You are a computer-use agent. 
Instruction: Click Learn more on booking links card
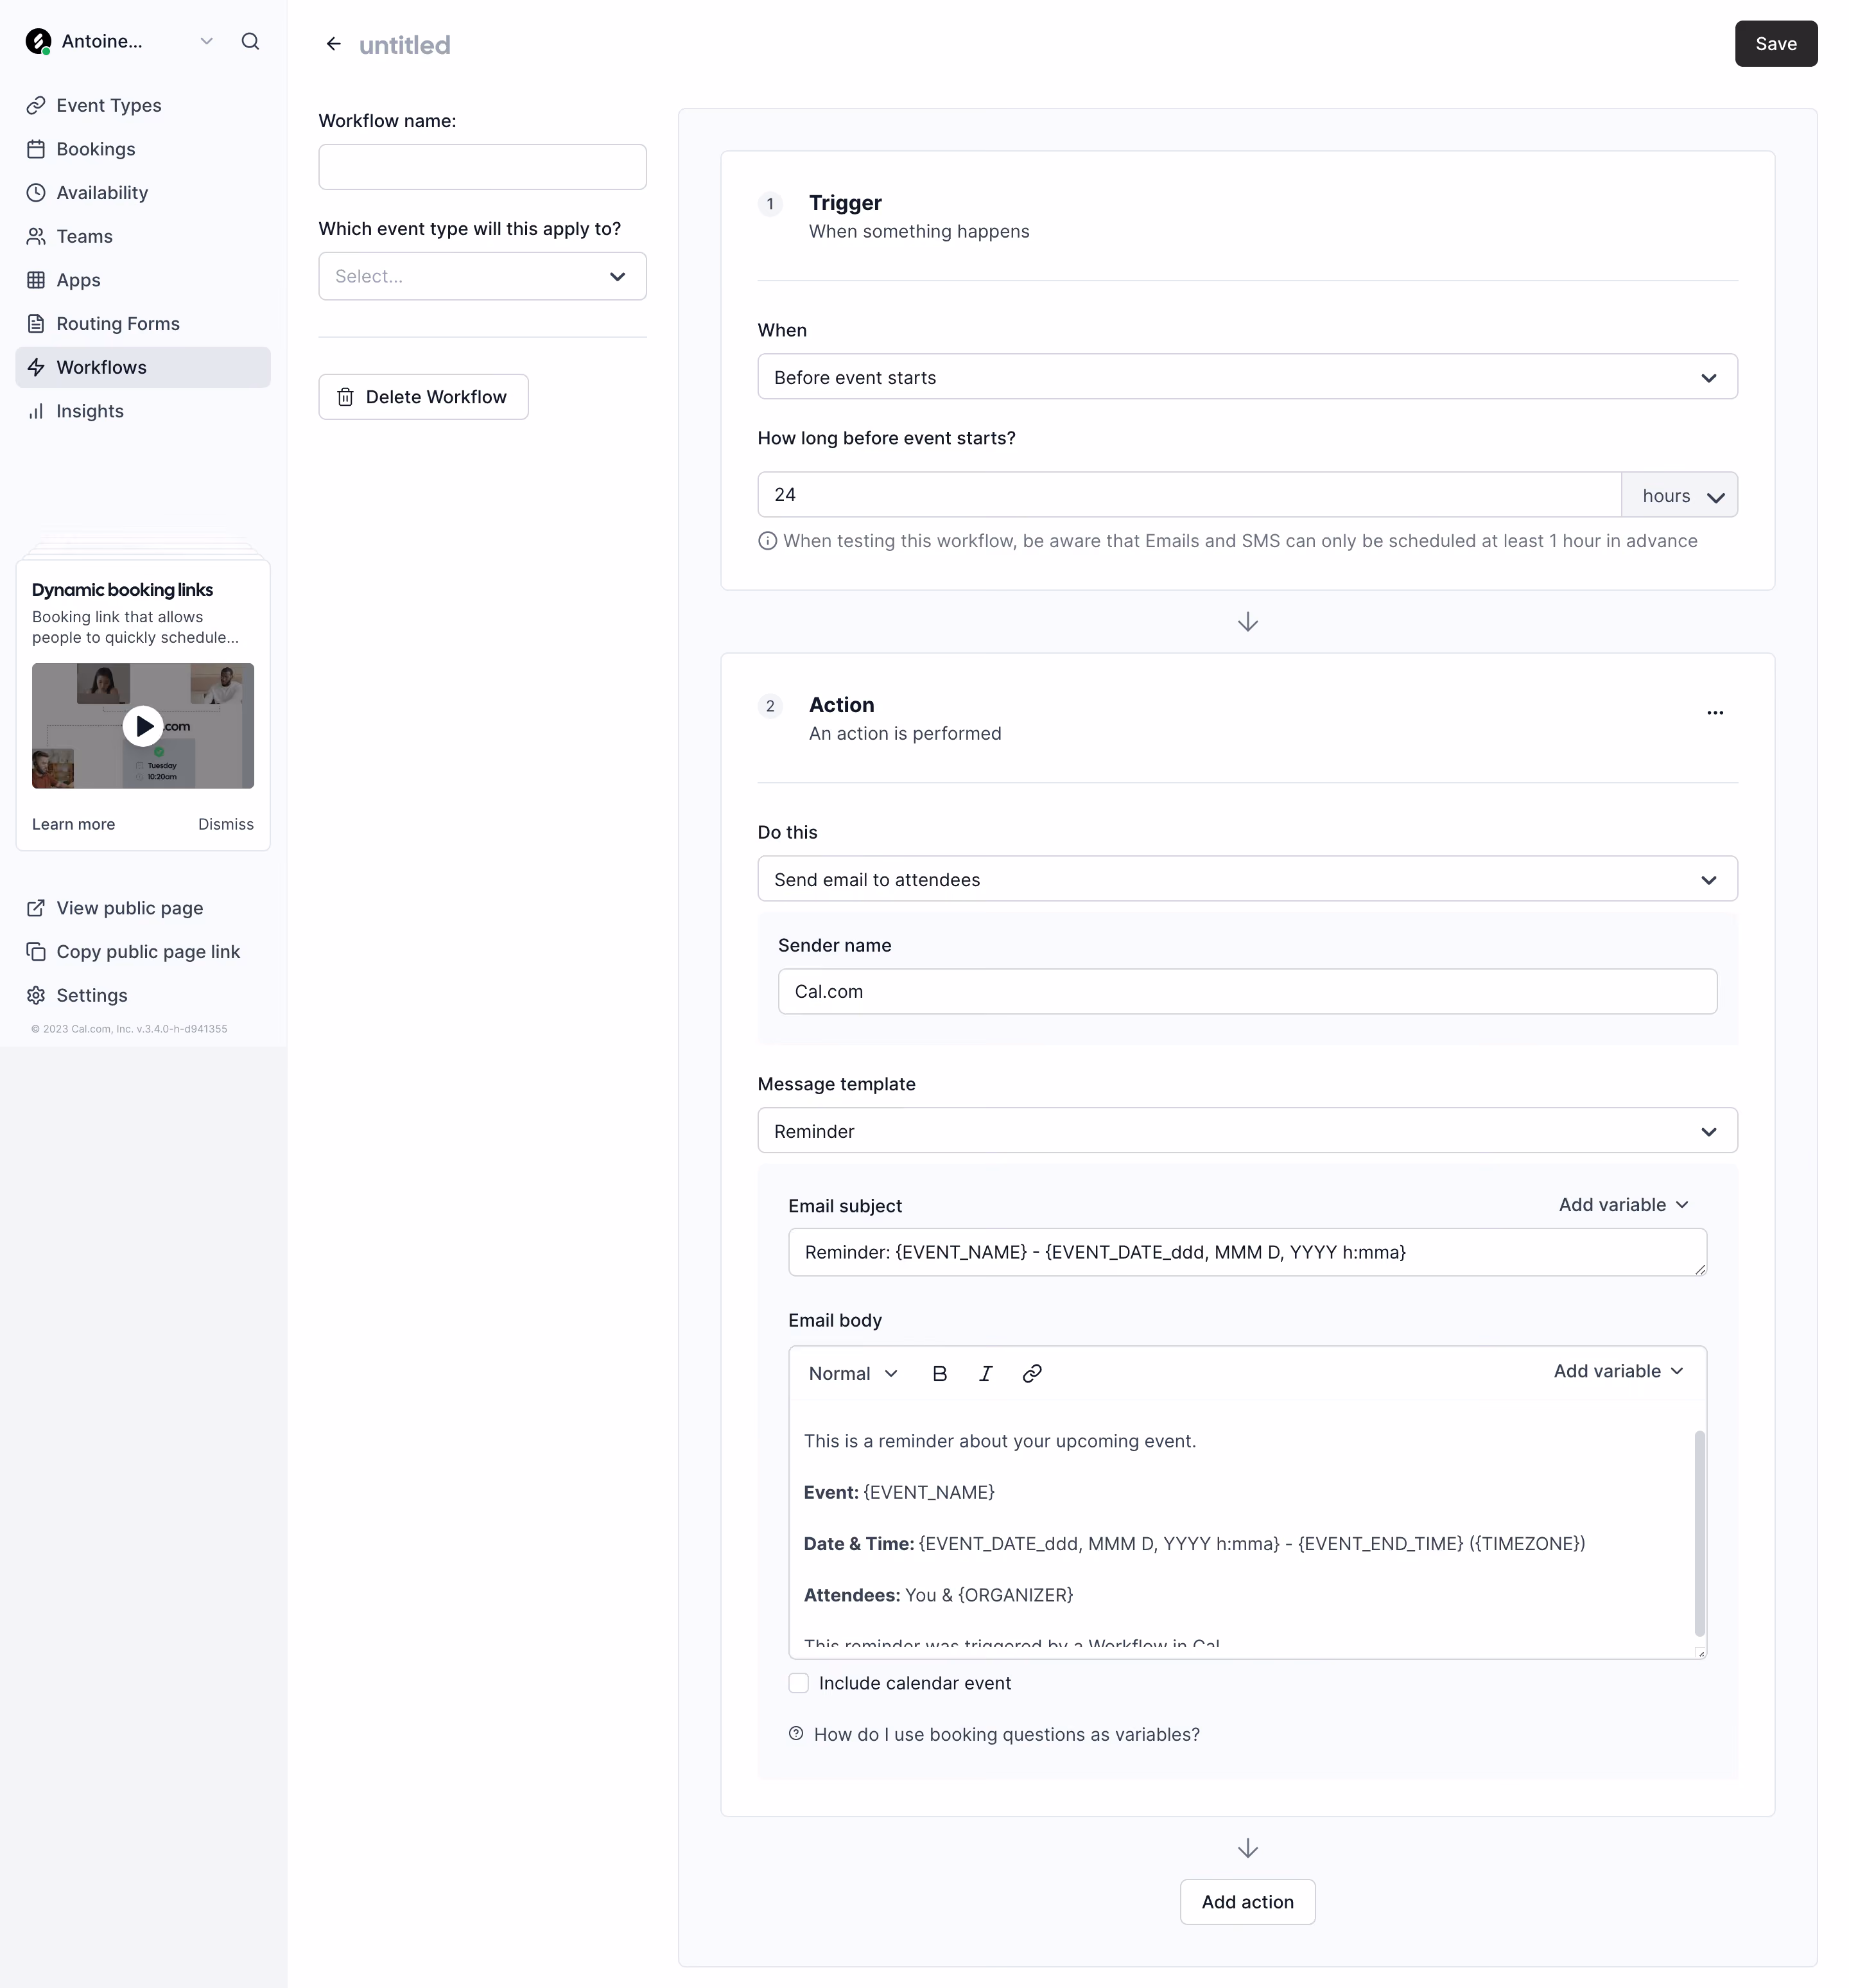click(x=73, y=824)
